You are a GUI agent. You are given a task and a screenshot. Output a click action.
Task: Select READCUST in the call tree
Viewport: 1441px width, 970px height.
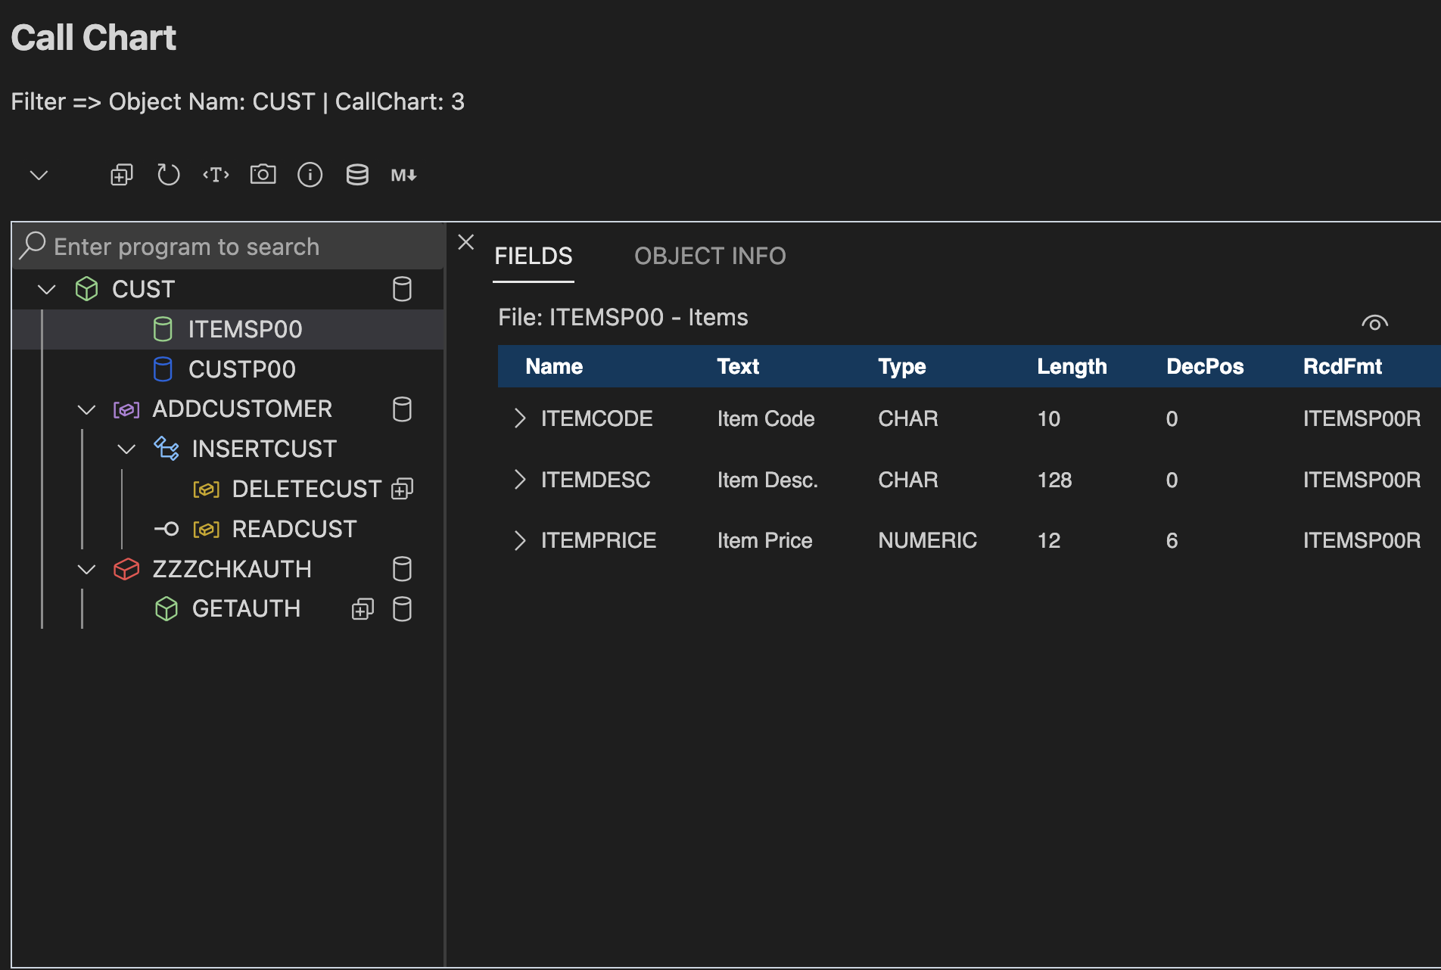click(294, 529)
